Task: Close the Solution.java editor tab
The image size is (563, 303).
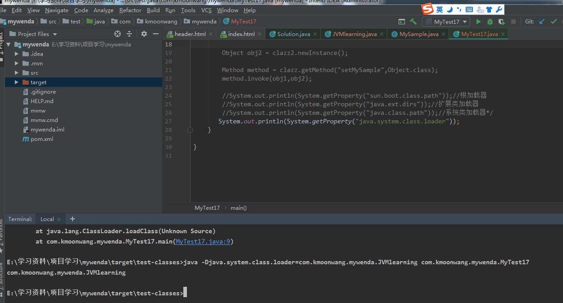Action: pos(315,34)
